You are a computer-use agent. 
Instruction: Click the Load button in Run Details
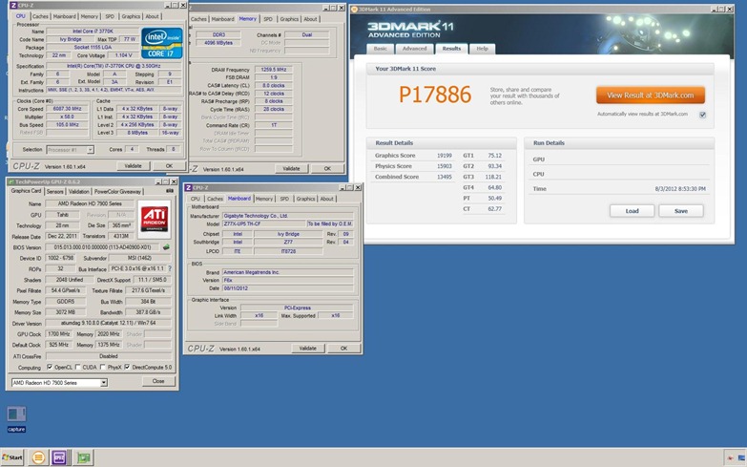(x=633, y=211)
